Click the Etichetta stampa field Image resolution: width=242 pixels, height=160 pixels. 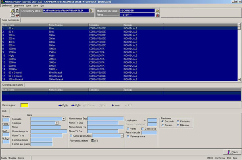[x=42, y=140]
